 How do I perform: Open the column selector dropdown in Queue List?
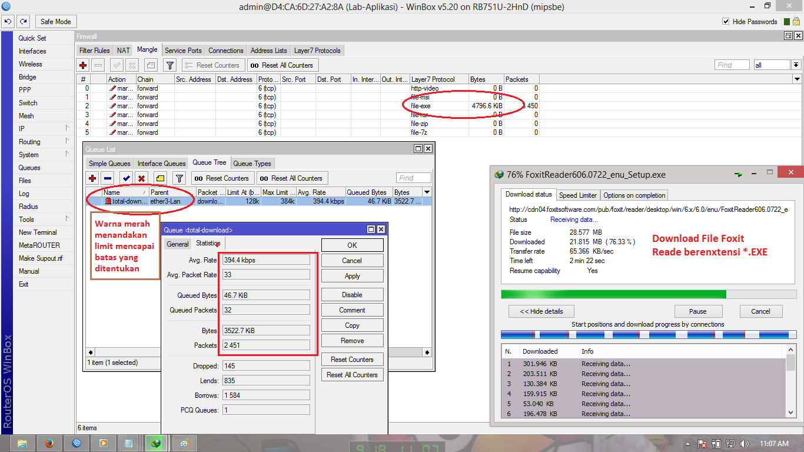[427, 192]
